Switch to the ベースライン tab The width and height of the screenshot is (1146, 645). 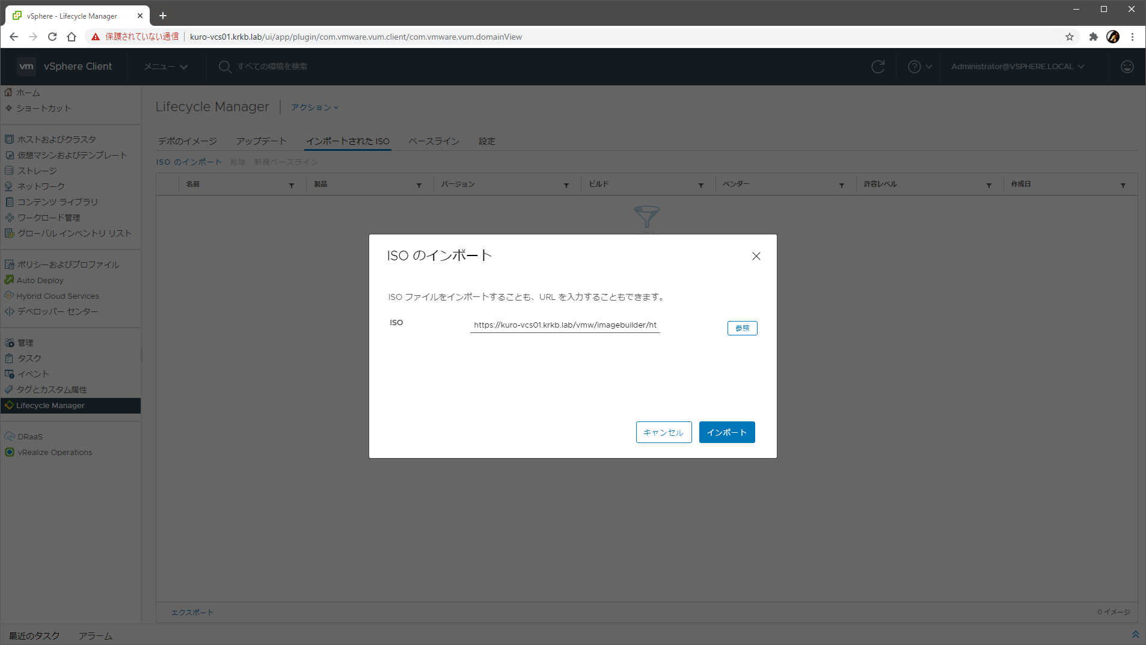pos(434,141)
